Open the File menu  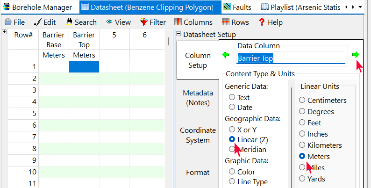click(15, 22)
